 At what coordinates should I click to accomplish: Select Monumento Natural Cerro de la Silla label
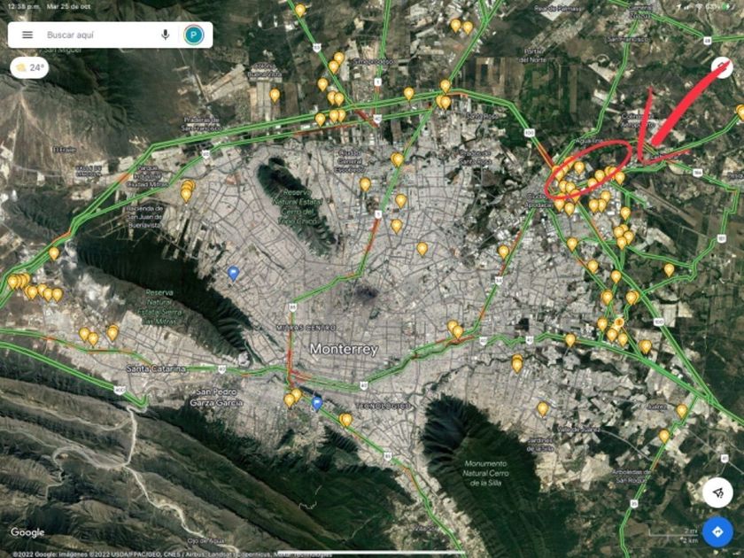[x=485, y=473]
